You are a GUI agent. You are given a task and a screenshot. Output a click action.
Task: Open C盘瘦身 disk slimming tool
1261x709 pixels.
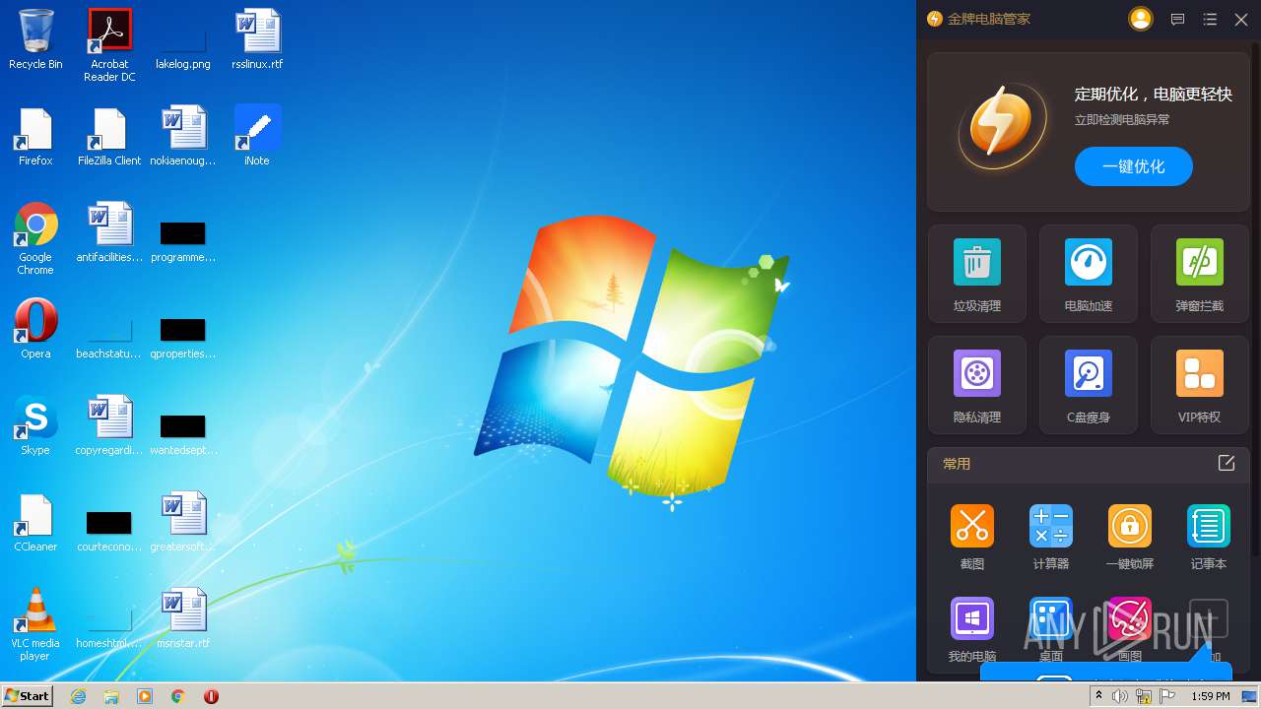pos(1089,385)
